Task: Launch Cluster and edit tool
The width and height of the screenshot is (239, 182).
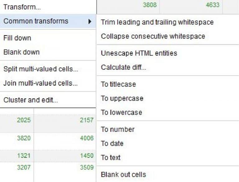Action: (30, 100)
